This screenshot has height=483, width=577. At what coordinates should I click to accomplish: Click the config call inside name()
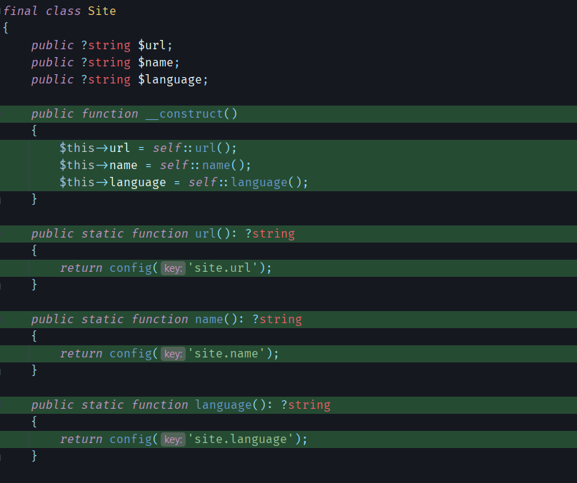tap(130, 353)
